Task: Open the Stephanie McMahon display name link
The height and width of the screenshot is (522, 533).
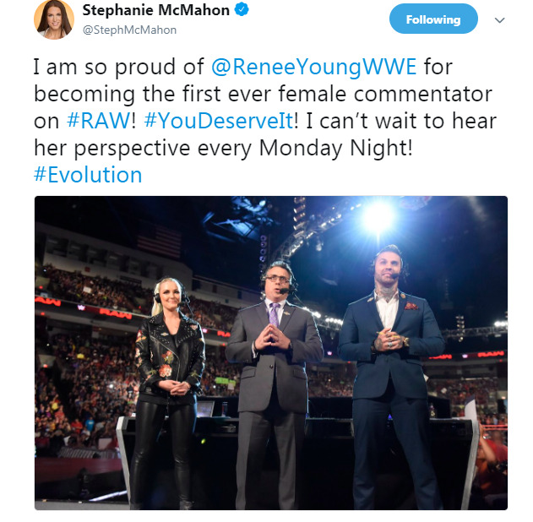Action: (x=155, y=10)
